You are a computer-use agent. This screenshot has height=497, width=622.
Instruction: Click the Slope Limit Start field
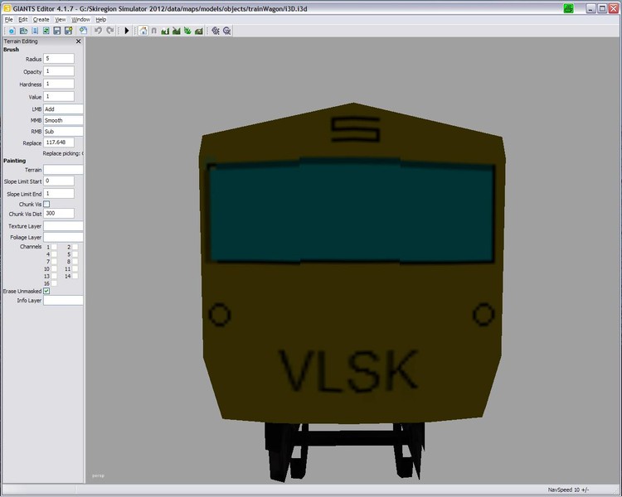coord(59,181)
